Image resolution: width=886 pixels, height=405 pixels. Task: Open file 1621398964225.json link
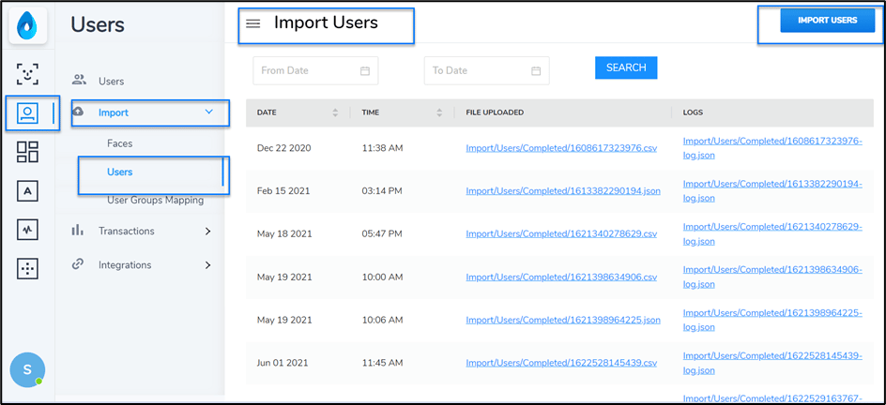click(563, 320)
